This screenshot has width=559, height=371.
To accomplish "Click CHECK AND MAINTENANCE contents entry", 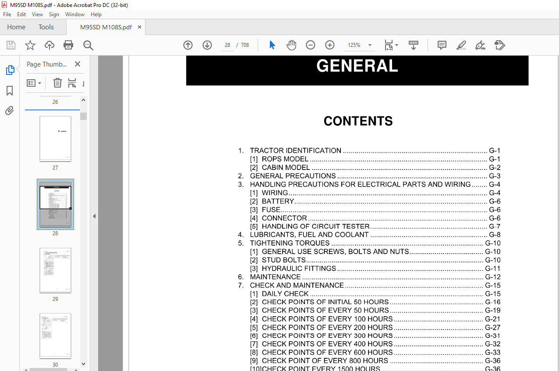I will [x=369, y=286].
